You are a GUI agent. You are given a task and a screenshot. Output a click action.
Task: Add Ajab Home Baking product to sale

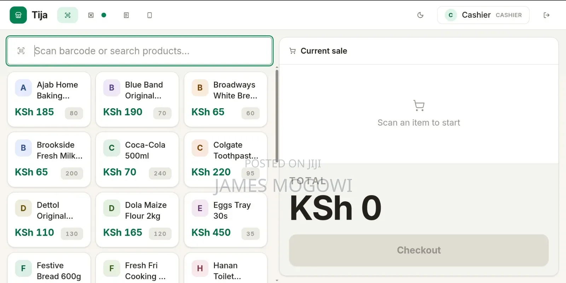tap(49, 99)
